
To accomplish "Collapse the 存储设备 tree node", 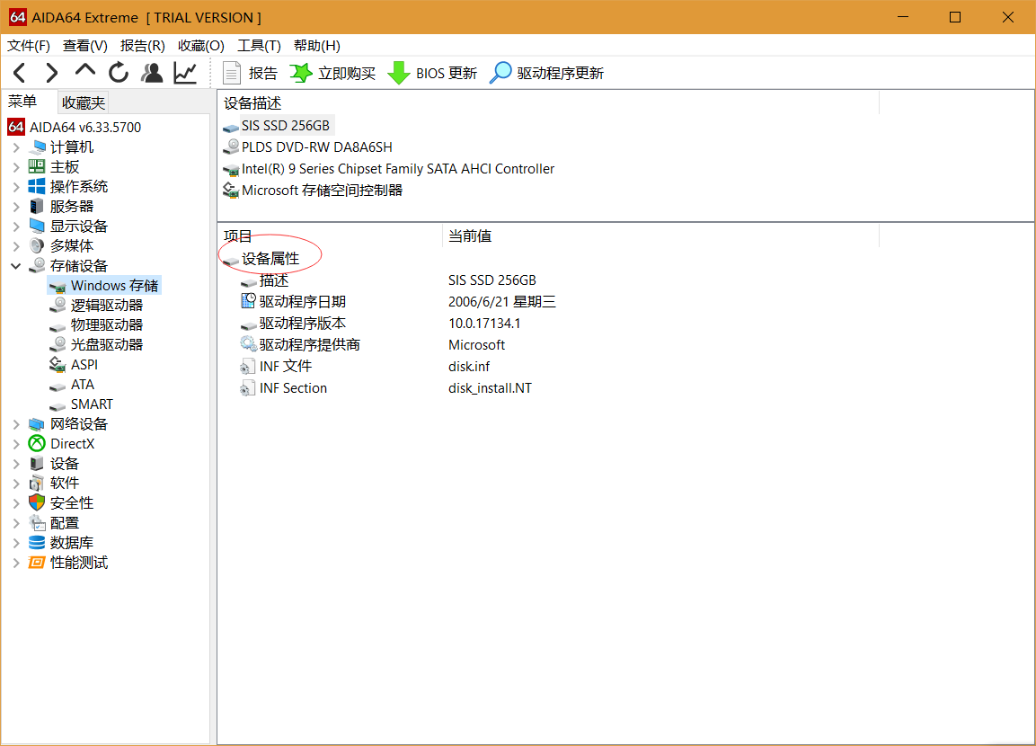I will click(x=16, y=266).
